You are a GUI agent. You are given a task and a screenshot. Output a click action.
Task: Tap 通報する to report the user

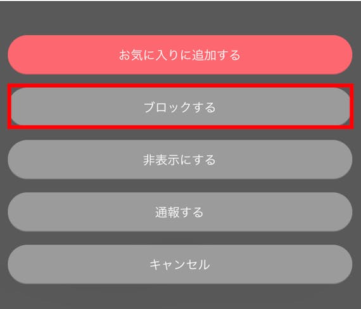(x=180, y=212)
